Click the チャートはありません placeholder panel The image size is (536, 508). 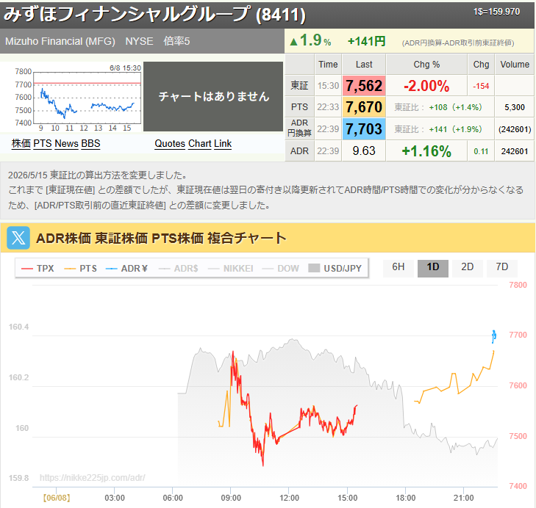[x=213, y=96]
